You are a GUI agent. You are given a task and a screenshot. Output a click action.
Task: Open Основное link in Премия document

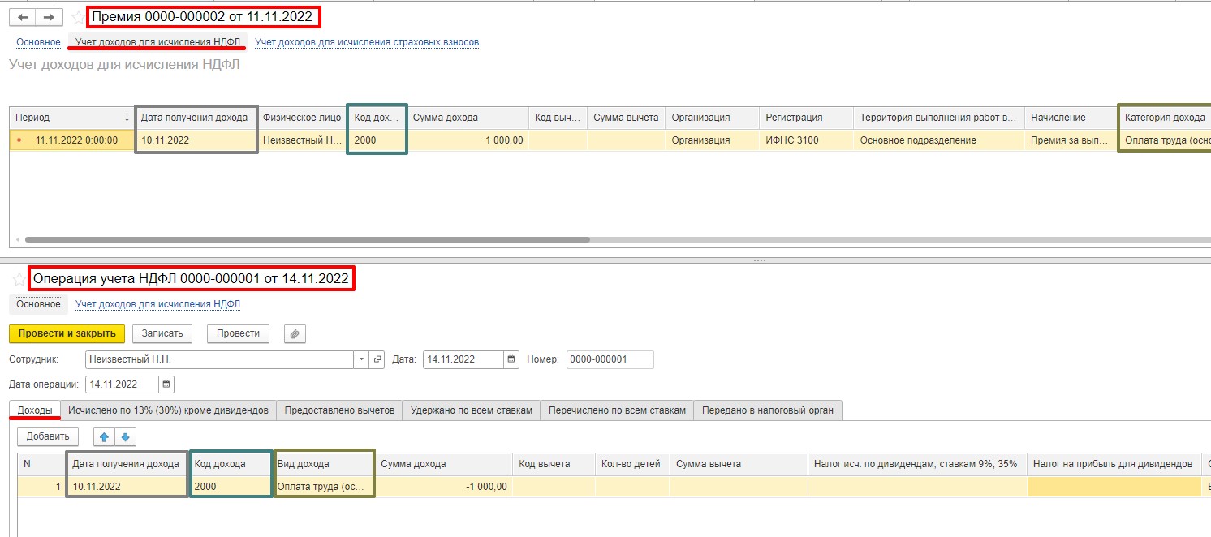pos(38,42)
